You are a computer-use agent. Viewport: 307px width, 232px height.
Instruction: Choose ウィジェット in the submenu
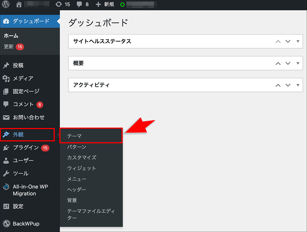click(x=82, y=168)
